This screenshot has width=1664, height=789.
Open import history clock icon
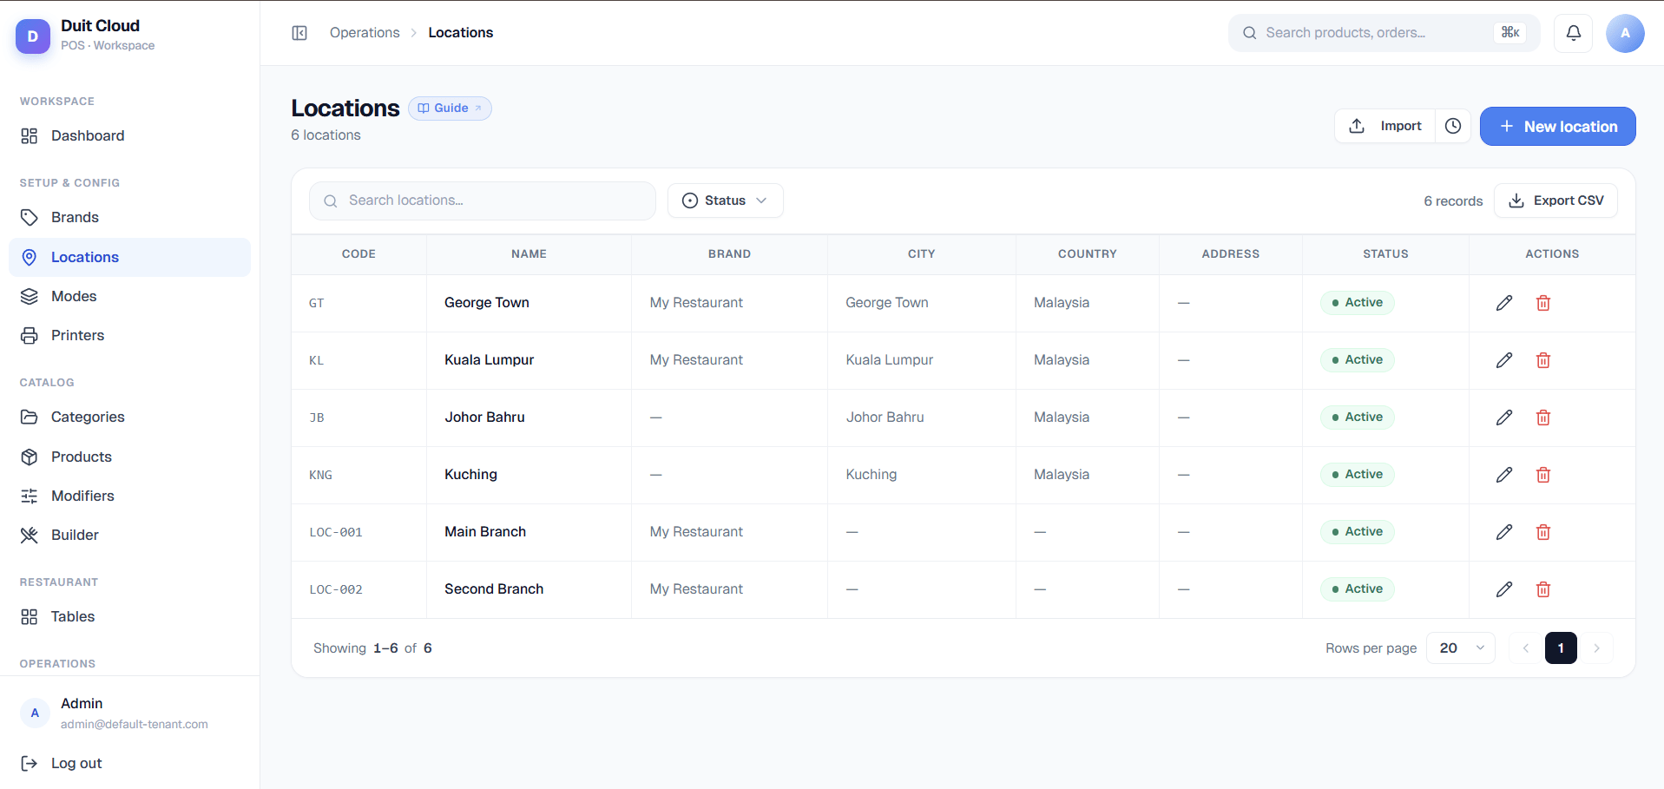tap(1453, 126)
